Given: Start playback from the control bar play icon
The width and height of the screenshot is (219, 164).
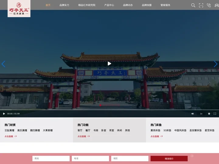Looking at the screenshot, I should [x=4, y=114].
